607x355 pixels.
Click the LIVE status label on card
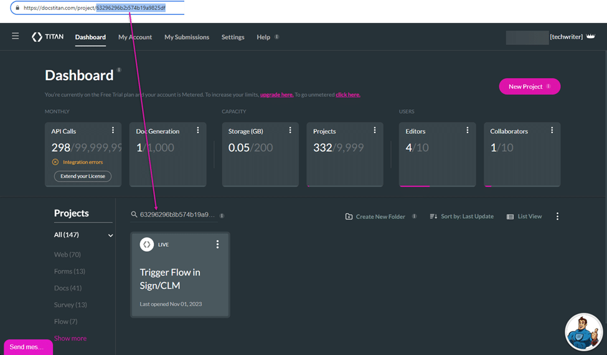click(x=163, y=244)
